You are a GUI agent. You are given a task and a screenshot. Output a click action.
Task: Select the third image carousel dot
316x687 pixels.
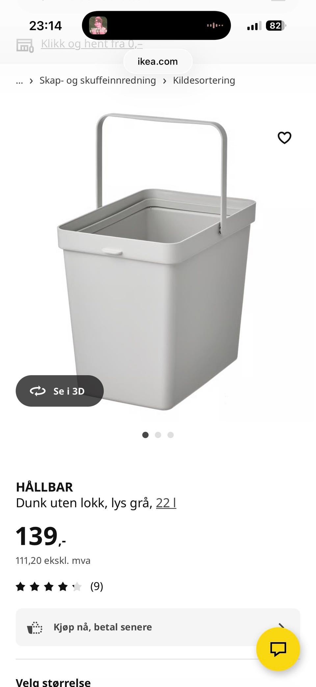[171, 435]
